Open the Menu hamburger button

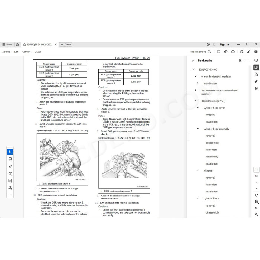click(7, 45)
